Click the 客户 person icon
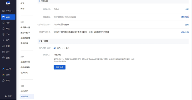This screenshot has height=100, width=192. (x=3, y=40)
